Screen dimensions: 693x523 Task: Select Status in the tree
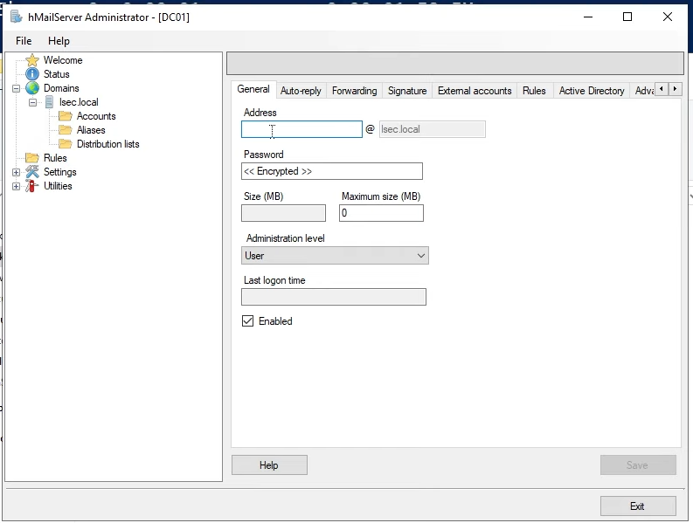click(x=56, y=74)
